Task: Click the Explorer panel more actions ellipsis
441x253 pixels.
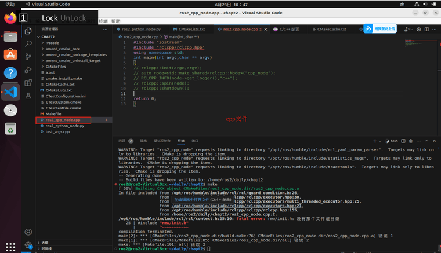Action: [105, 29]
